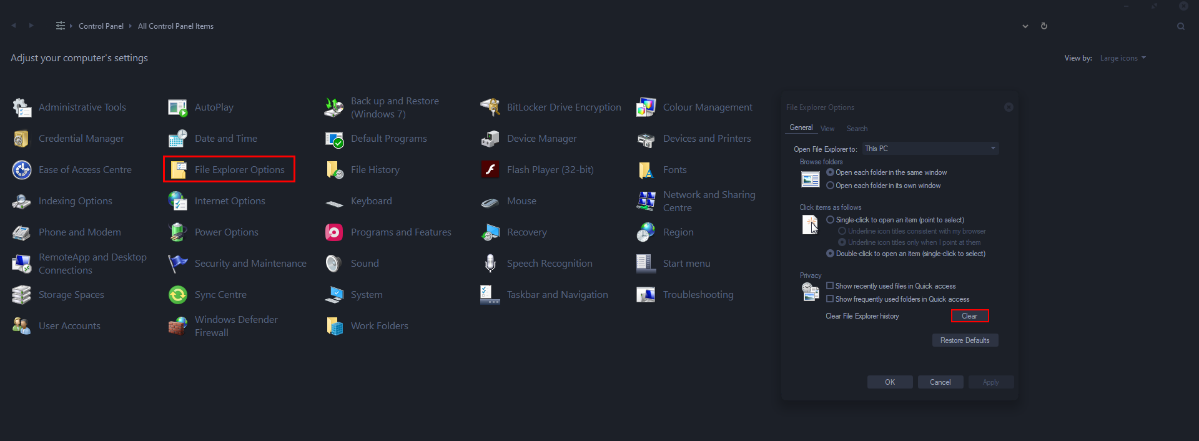Click the Restore Defaults button
This screenshot has width=1199, height=441.
[x=965, y=340]
